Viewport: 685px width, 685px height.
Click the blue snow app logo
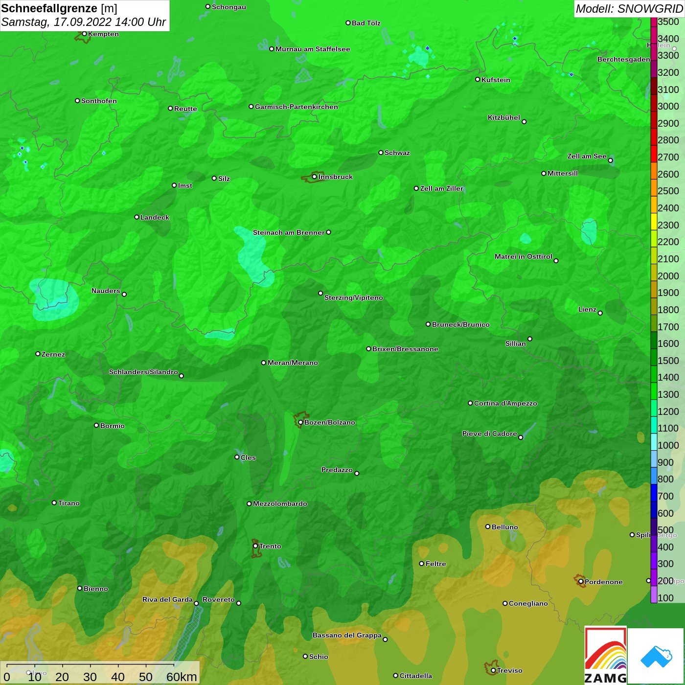(656, 656)
